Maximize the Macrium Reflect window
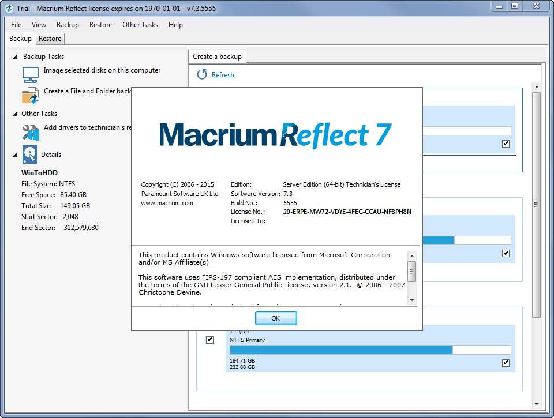This screenshot has height=418, width=554. pos(515,6)
